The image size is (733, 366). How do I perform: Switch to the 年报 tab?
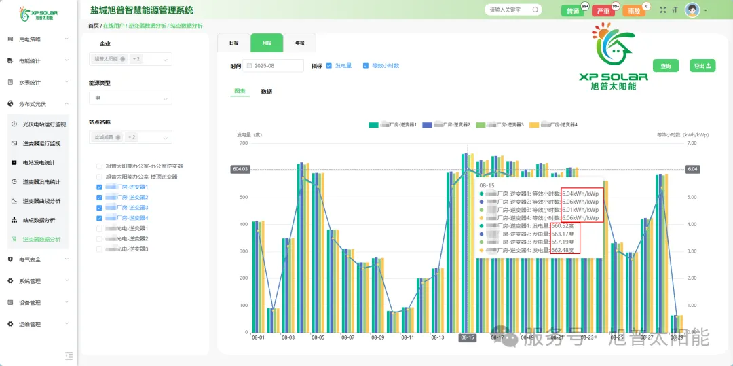pos(299,43)
